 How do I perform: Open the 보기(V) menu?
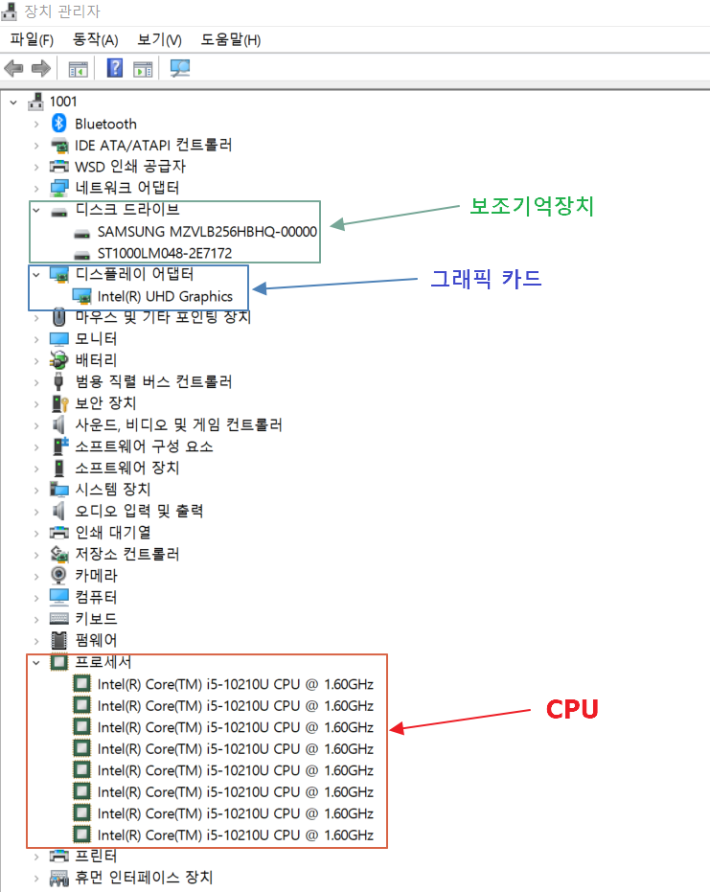(159, 40)
